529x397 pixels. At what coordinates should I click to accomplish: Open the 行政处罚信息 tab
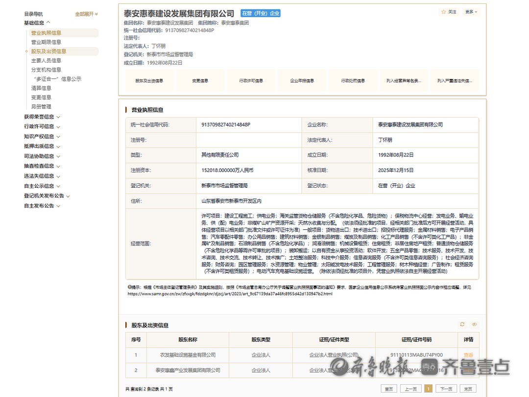[x=353, y=81]
